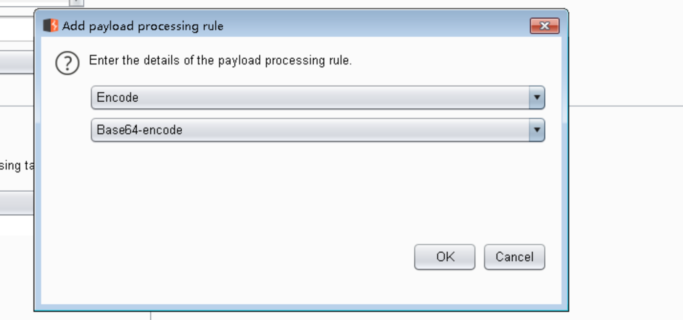Click the partially hidden button below the "sing ta" text
The width and height of the screenshot is (683, 320).
(x=17, y=203)
